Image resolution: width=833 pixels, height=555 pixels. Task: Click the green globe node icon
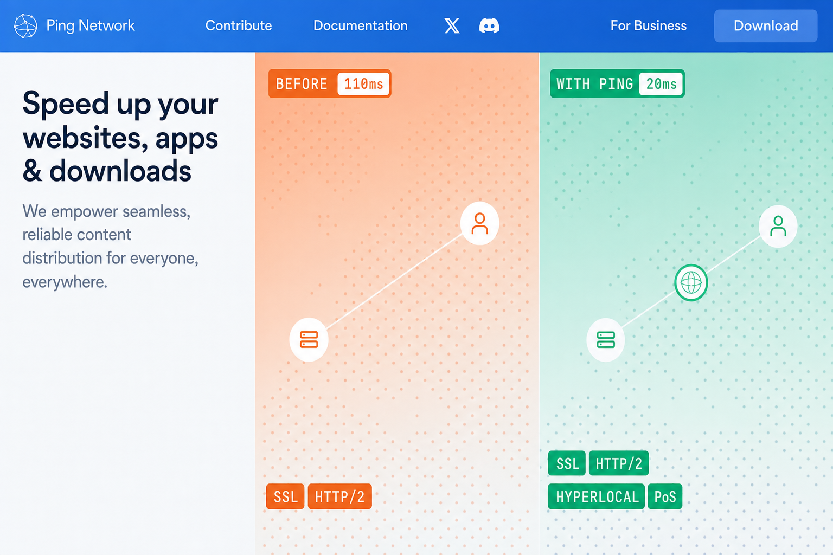click(691, 282)
